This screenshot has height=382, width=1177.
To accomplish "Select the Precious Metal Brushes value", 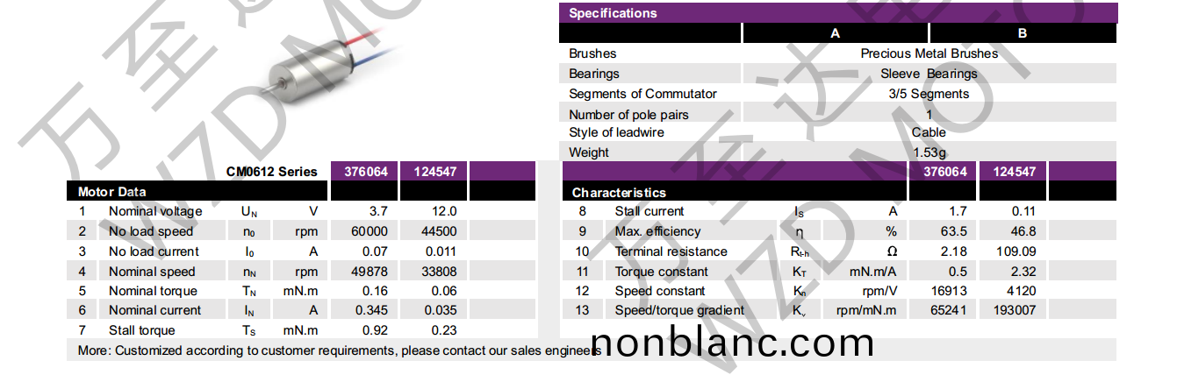I will 929,53.
